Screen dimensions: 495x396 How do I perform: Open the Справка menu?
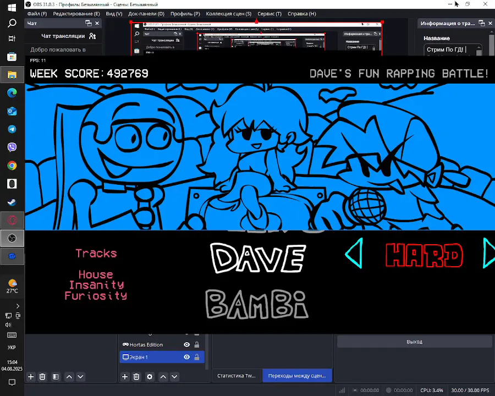[x=301, y=14]
